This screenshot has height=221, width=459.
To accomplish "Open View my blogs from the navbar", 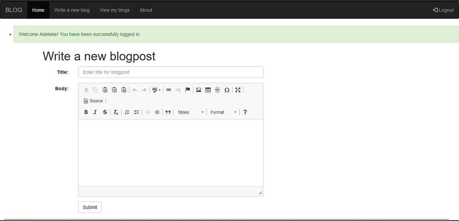I will pyautogui.click(x=114, y=10).
